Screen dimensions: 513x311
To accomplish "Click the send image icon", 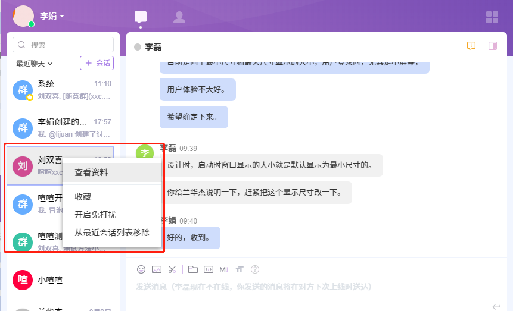I will coord(157,269).
